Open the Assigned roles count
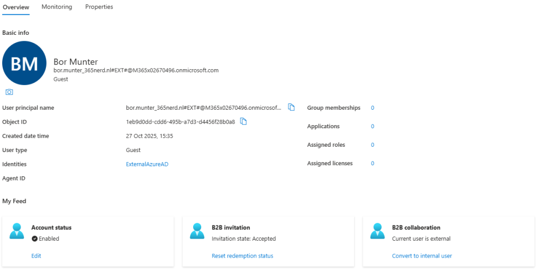The height and width of the screenshot is (275, 542). point(373,145)
